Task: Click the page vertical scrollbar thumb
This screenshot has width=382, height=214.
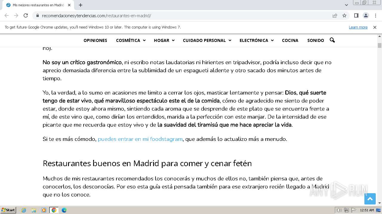Action: 380,45
